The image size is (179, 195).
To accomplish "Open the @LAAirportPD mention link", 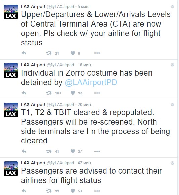I will [x=91, y=82].
